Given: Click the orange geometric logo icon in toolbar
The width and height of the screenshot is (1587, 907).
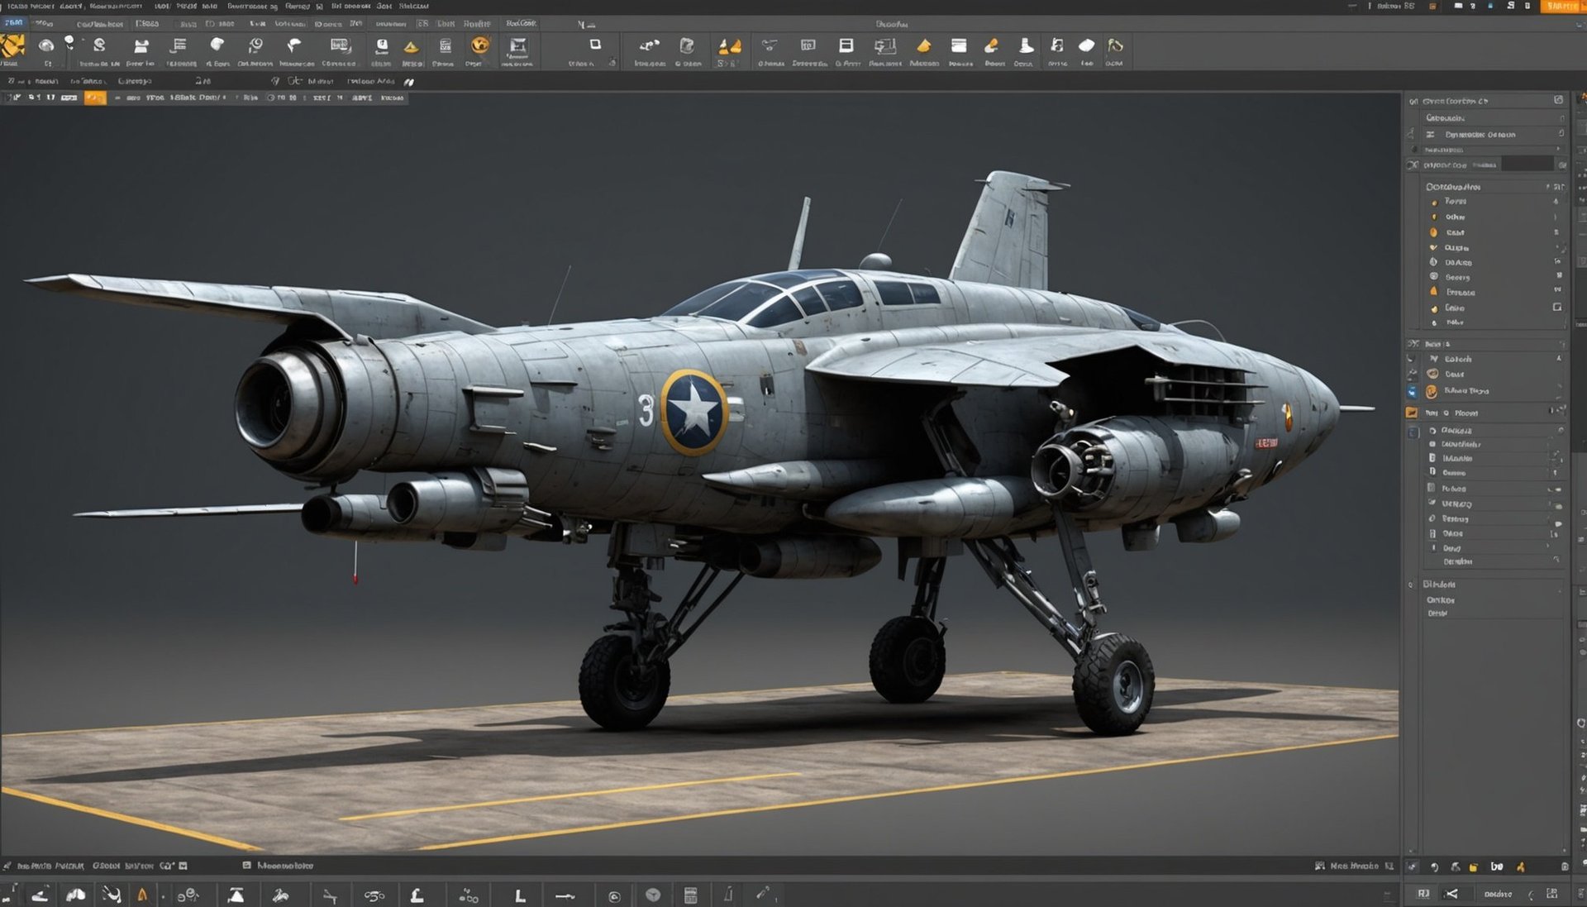Looking at the screenshot, I should tap(12, 46).
